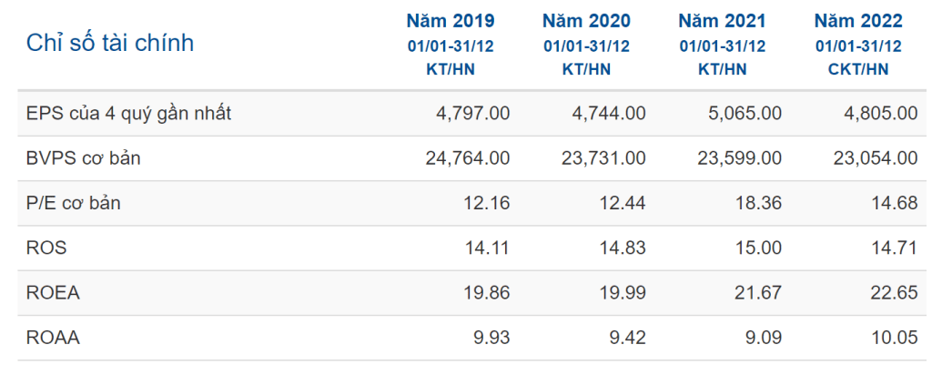Click ROAA value 9.93 for 2019
This screenshot has height=365, width=932.
click(x=491, y=338)
